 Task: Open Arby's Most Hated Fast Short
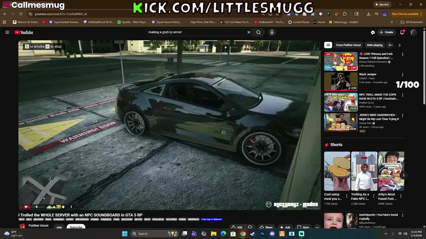pos(391,171)
